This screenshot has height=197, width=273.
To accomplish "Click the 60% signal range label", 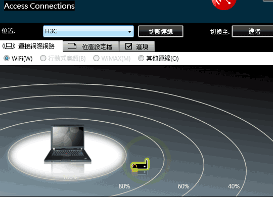I will [x=184, y=186].
